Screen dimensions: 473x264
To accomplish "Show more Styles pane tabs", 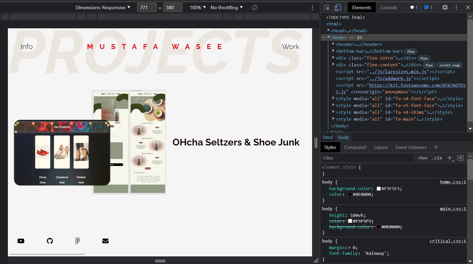I will (436, 147).
